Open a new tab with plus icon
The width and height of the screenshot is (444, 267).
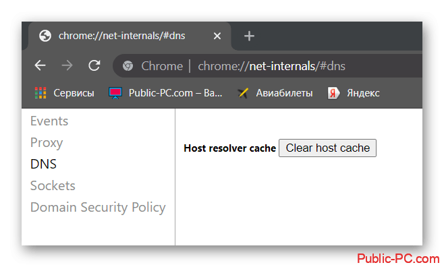pyautogui.click(x=249, y=36)
